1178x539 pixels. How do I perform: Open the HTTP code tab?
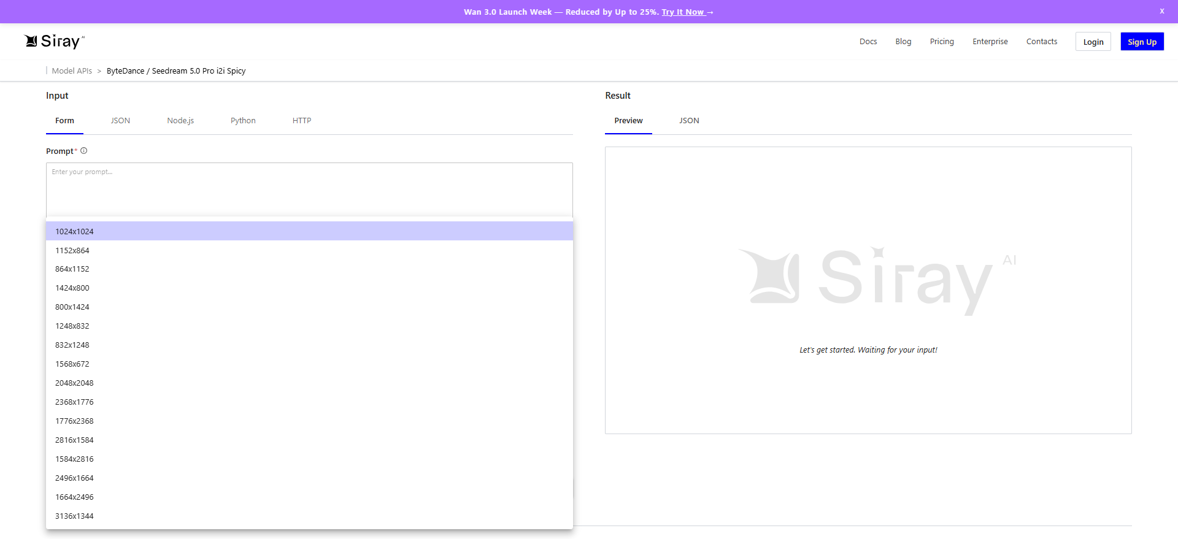tap(302, 121)
